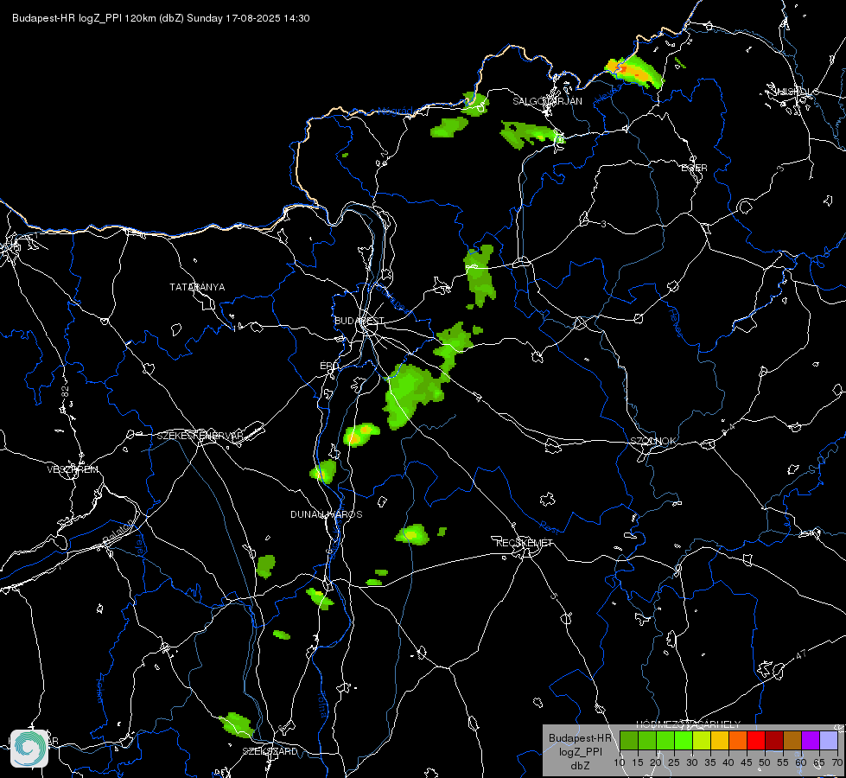The height and width of the screenshot is (778, 846).
Task: Click the large green echo southeast of Budapest
Action: pos(413,395)
